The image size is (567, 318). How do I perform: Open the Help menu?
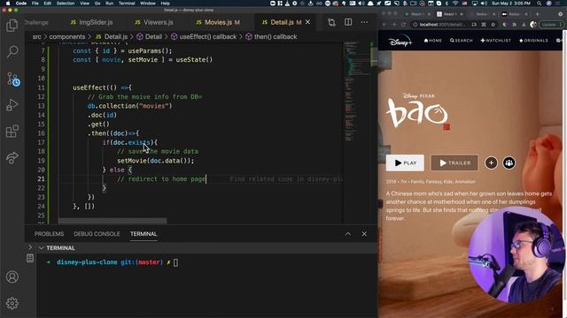(x=166, y=4)
